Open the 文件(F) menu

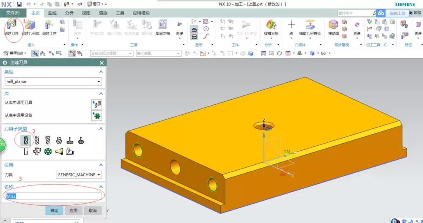13,13
